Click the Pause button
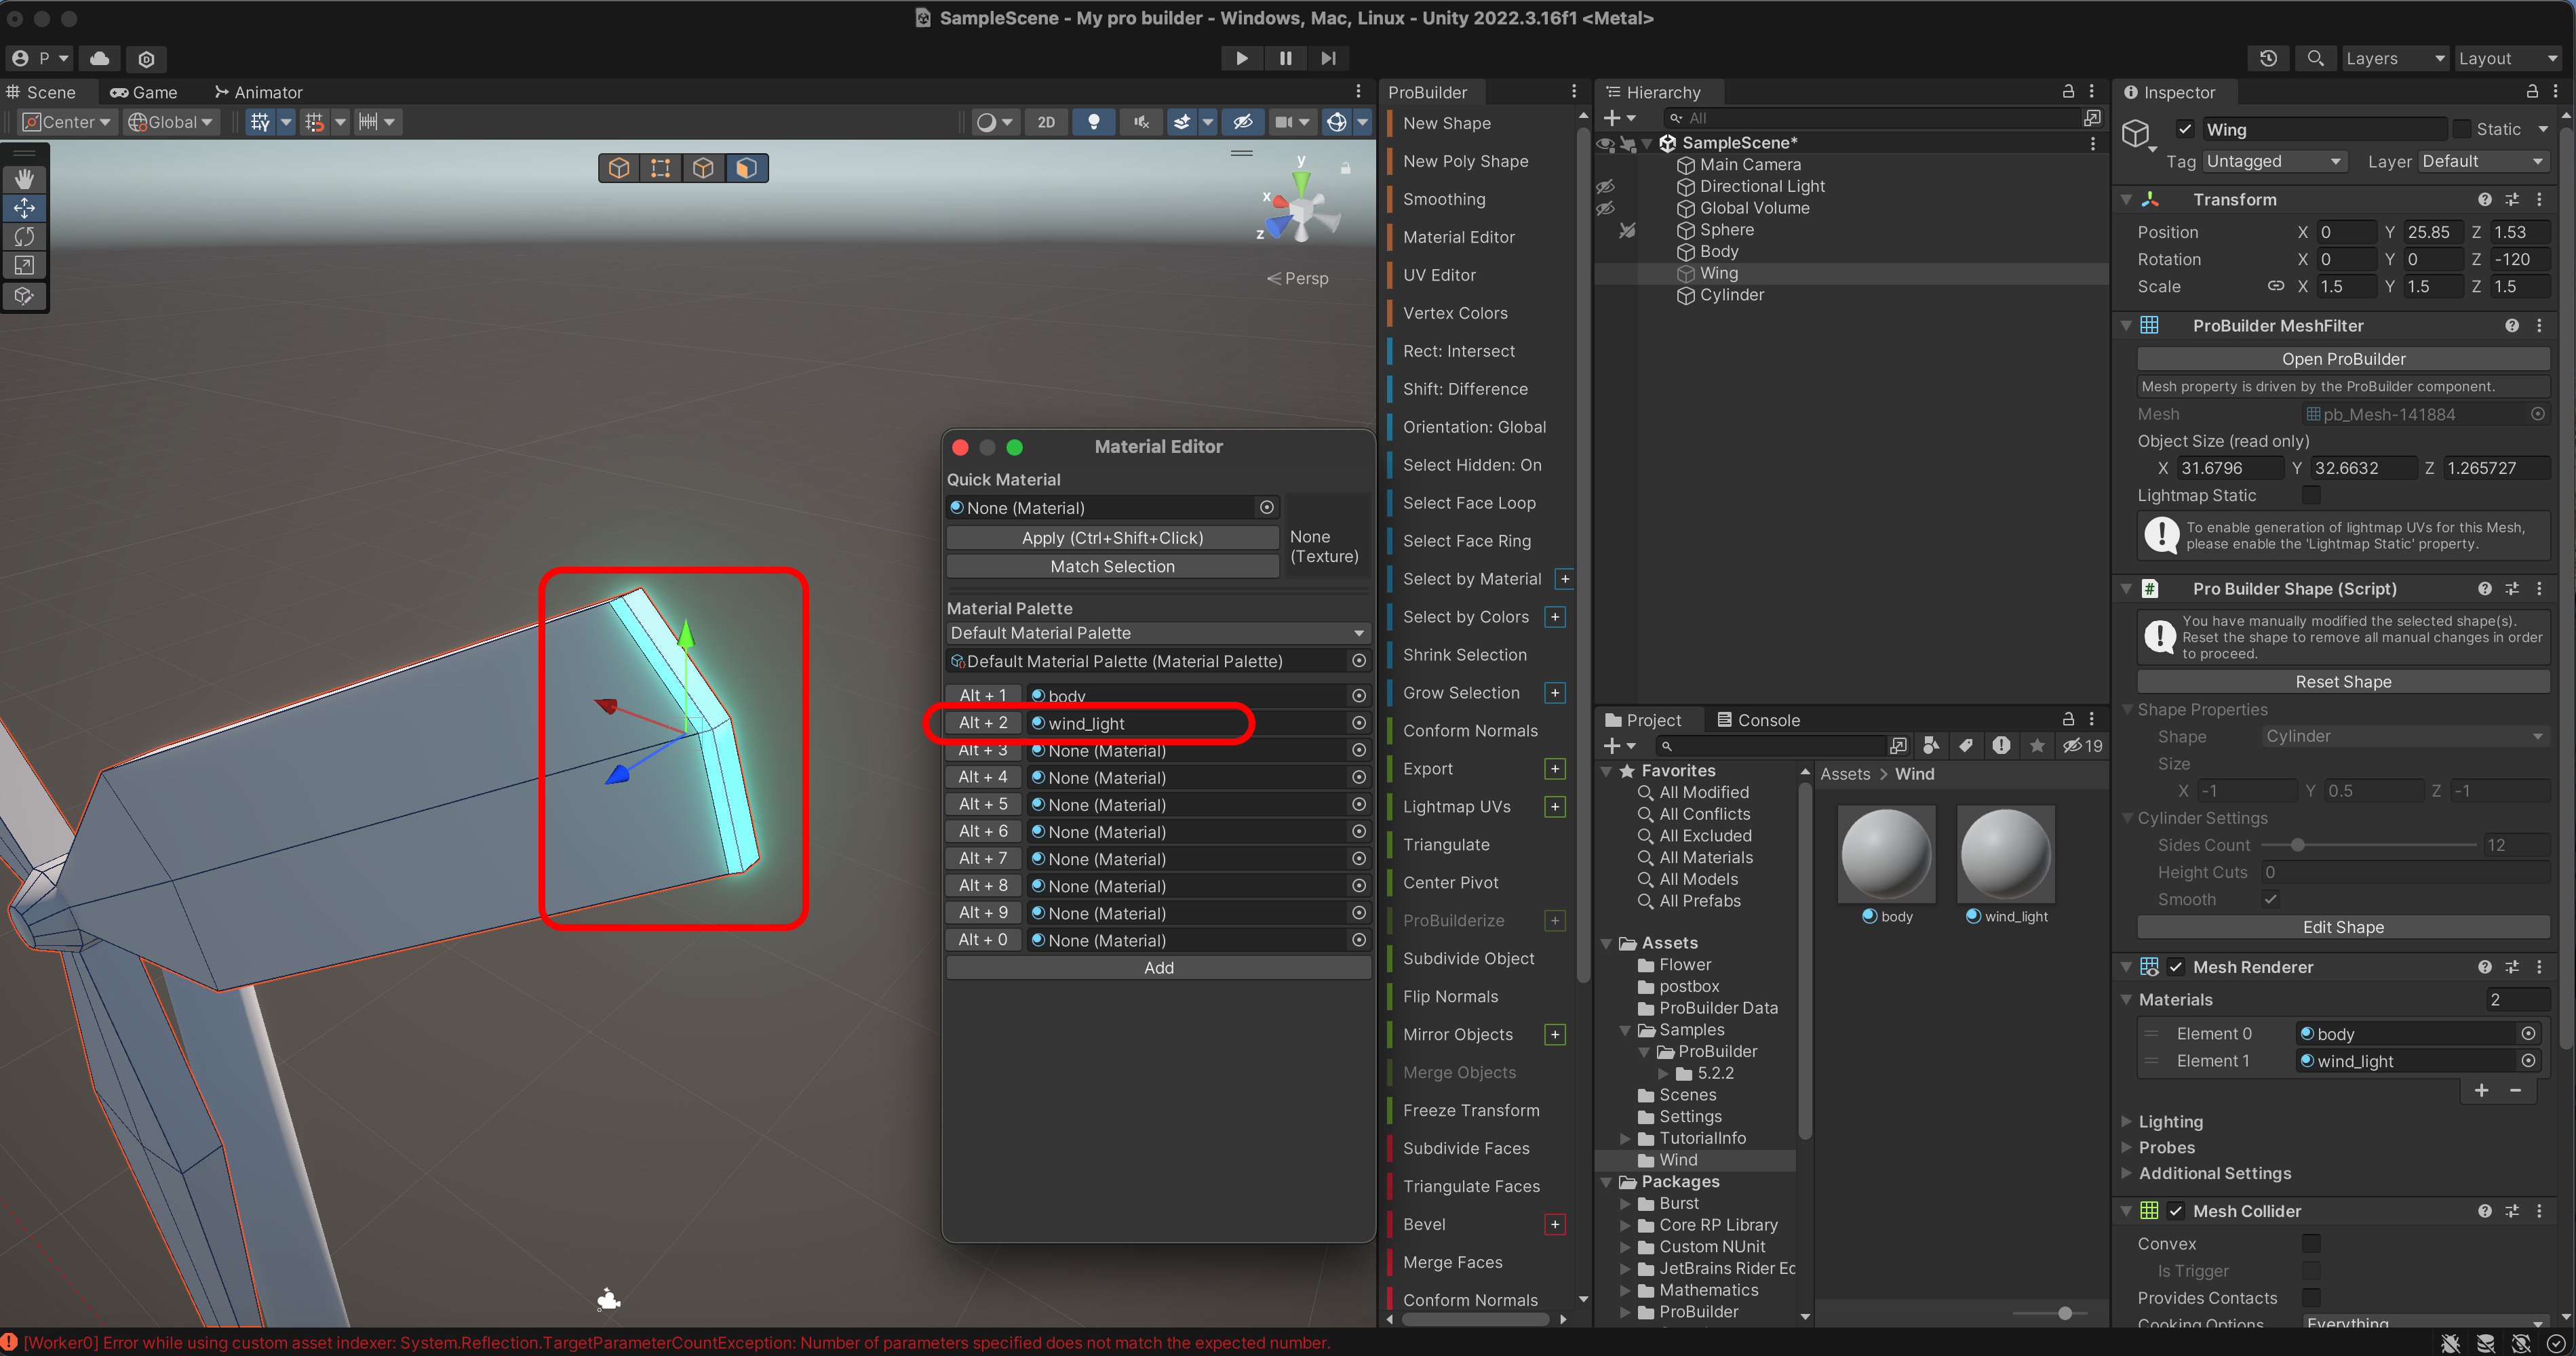 (1285, 58)
